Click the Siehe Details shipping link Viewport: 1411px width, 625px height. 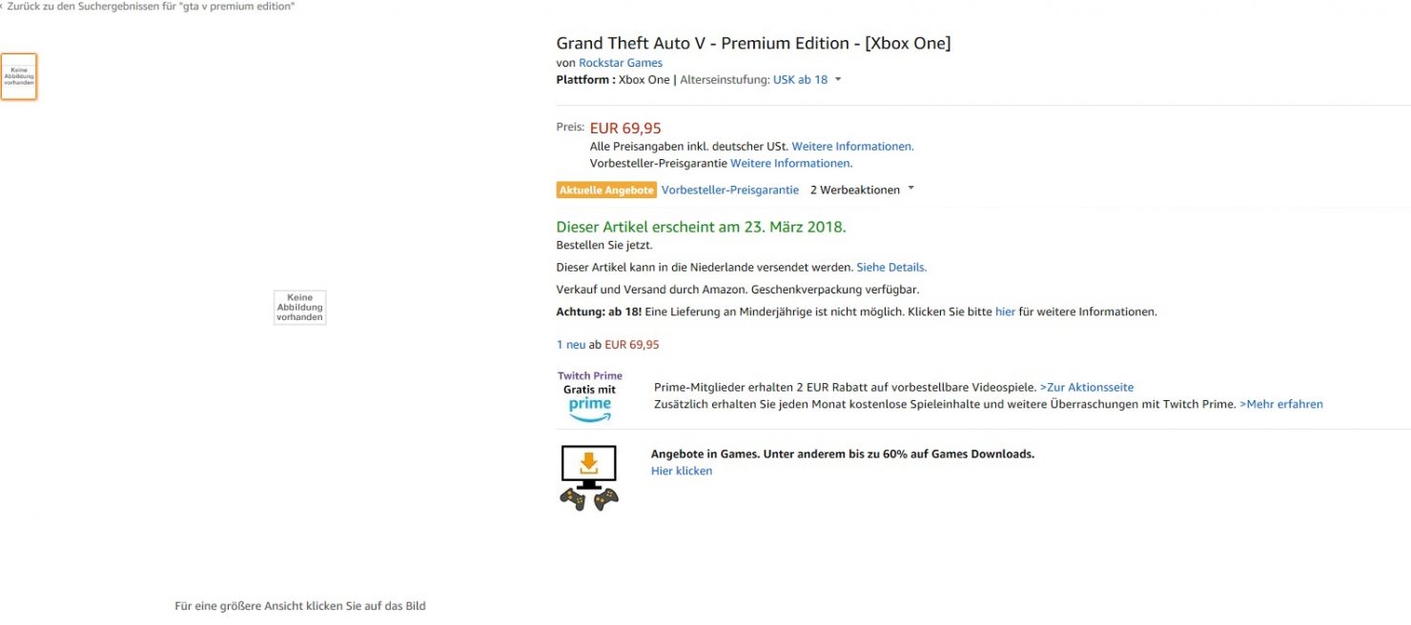point(891,268)
